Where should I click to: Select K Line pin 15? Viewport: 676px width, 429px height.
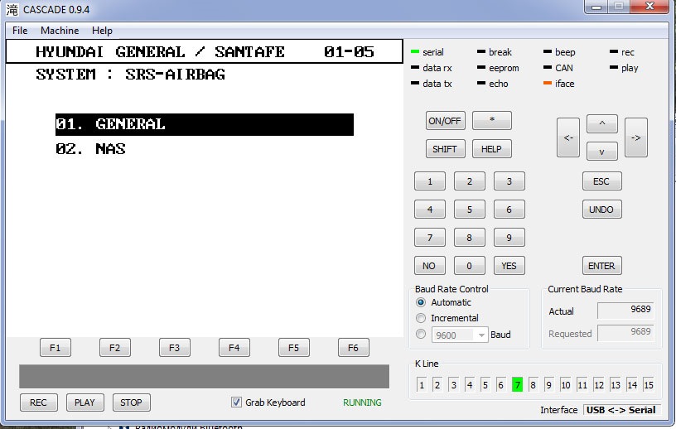tap(649, 384)
